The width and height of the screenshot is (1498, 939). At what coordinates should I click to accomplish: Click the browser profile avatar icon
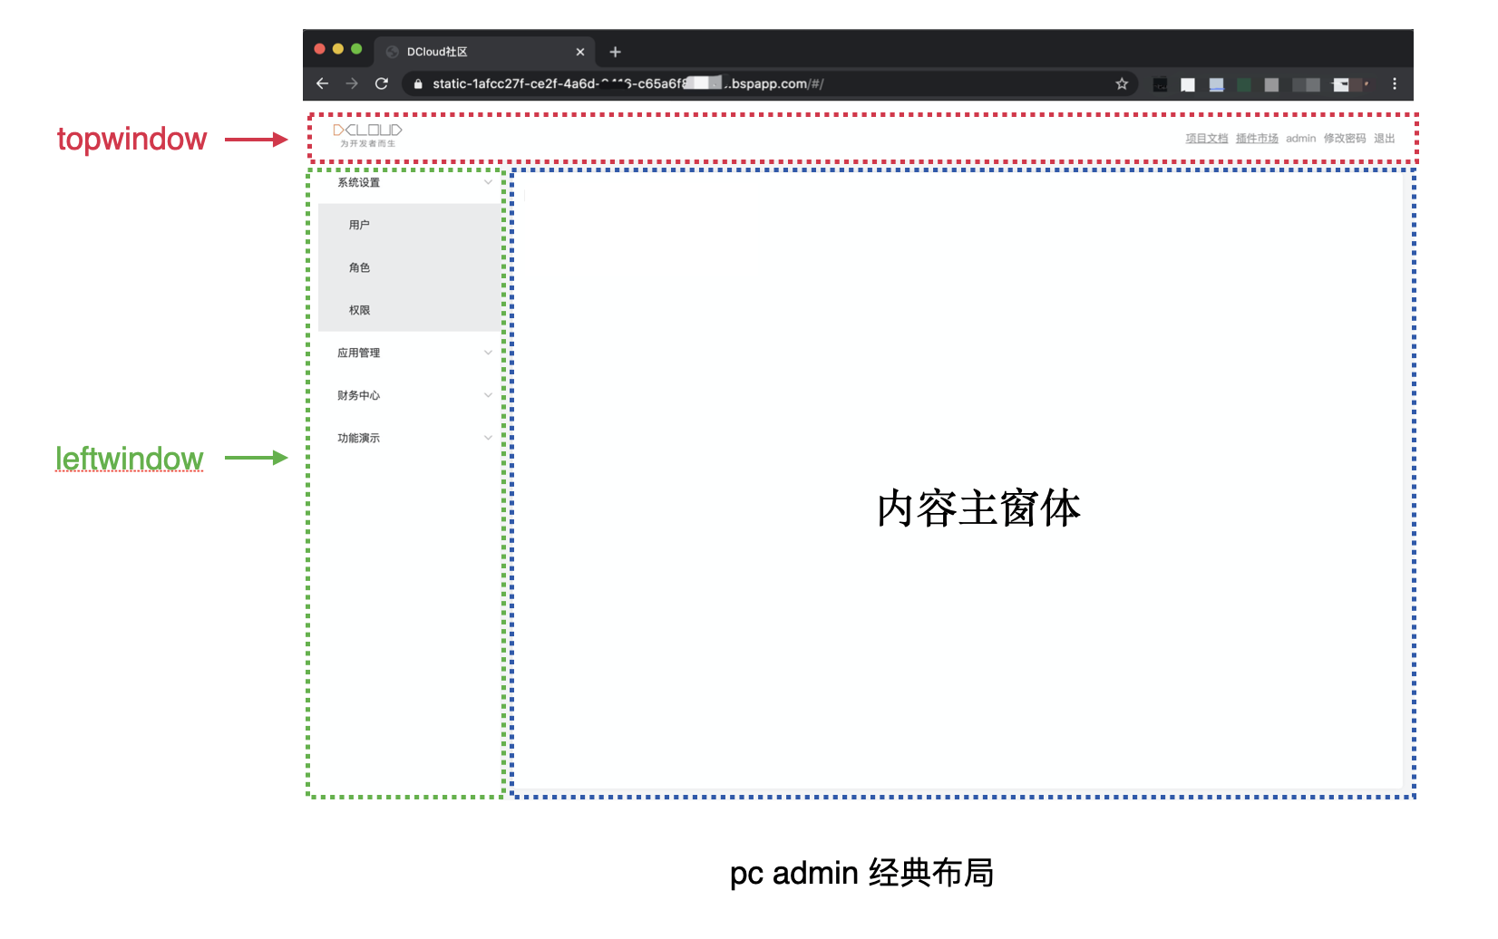[1365, 82]
